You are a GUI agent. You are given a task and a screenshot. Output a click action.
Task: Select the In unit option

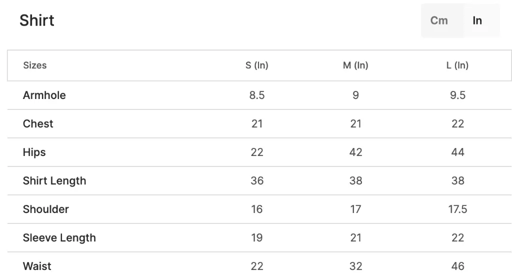point(477,20)
